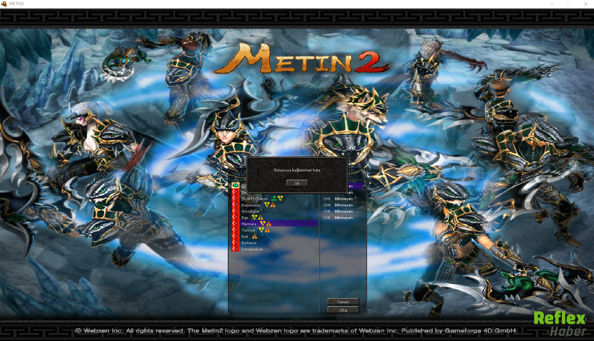Select channel CH5 Bilinmeyen
Viewport: 594px width, 341px height.
click(338, 211)
